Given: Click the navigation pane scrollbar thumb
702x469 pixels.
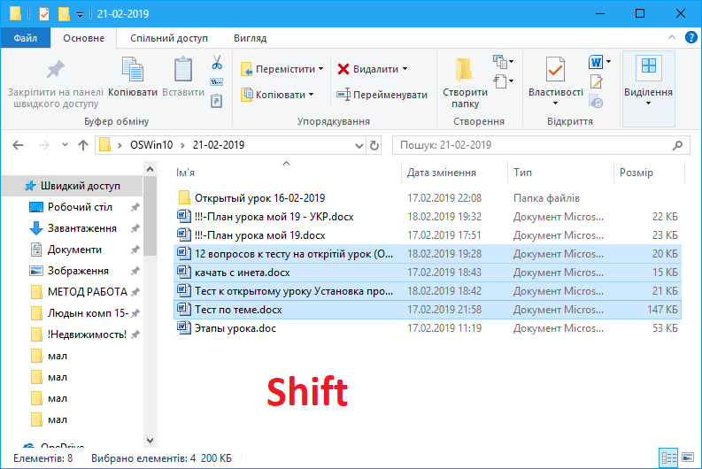Looking at the screenshot, I should pos(150,216).
